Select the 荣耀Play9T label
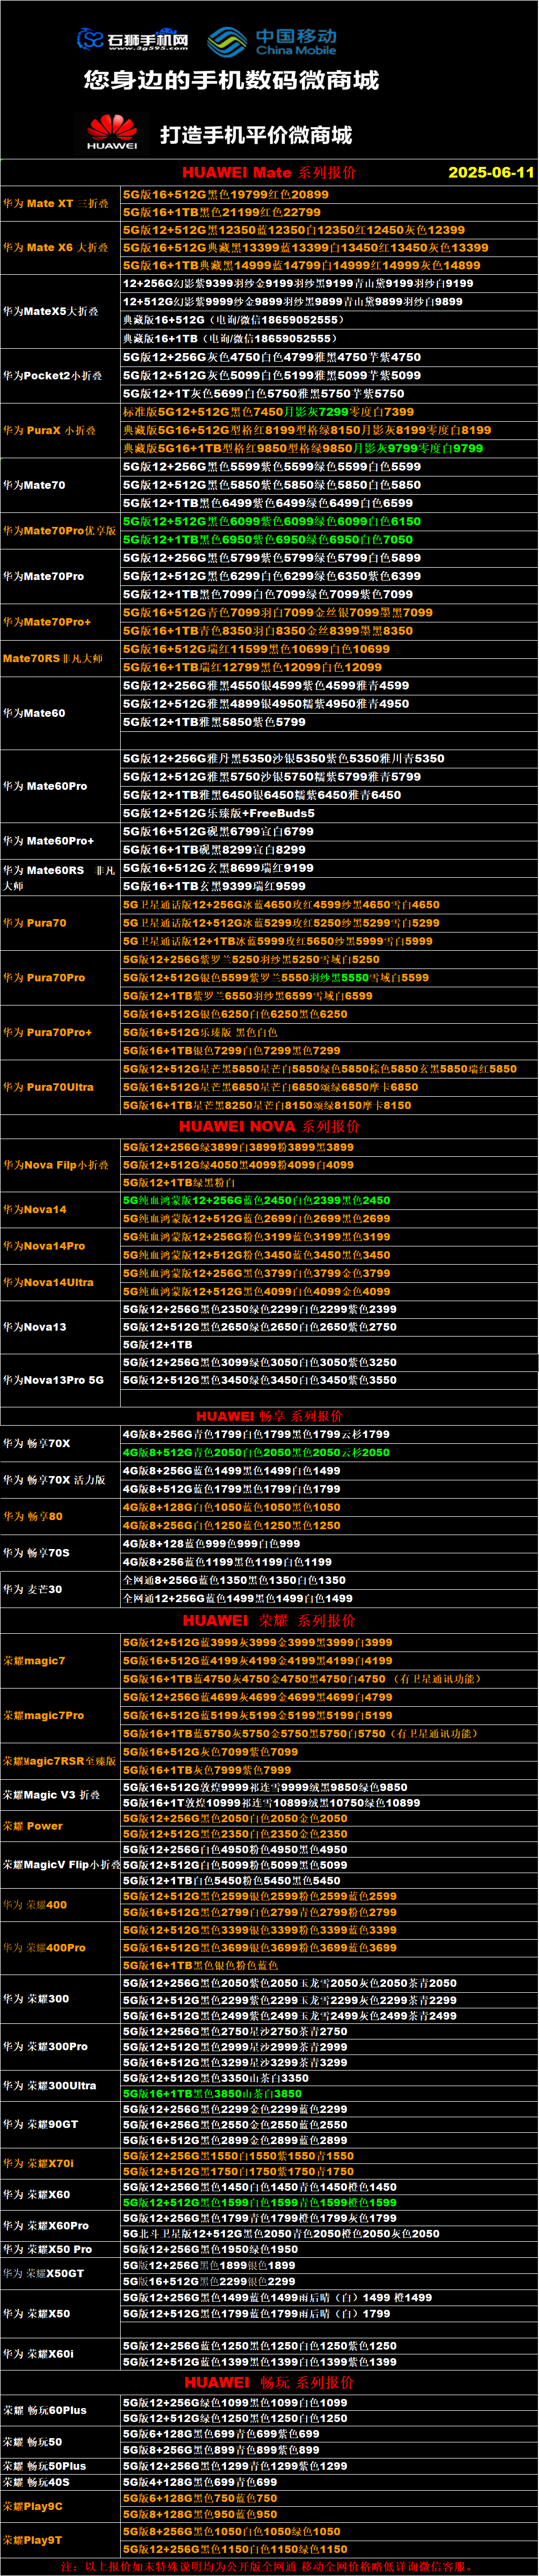The width and height of the screenshot is (539, 2576). [32, 2540]
